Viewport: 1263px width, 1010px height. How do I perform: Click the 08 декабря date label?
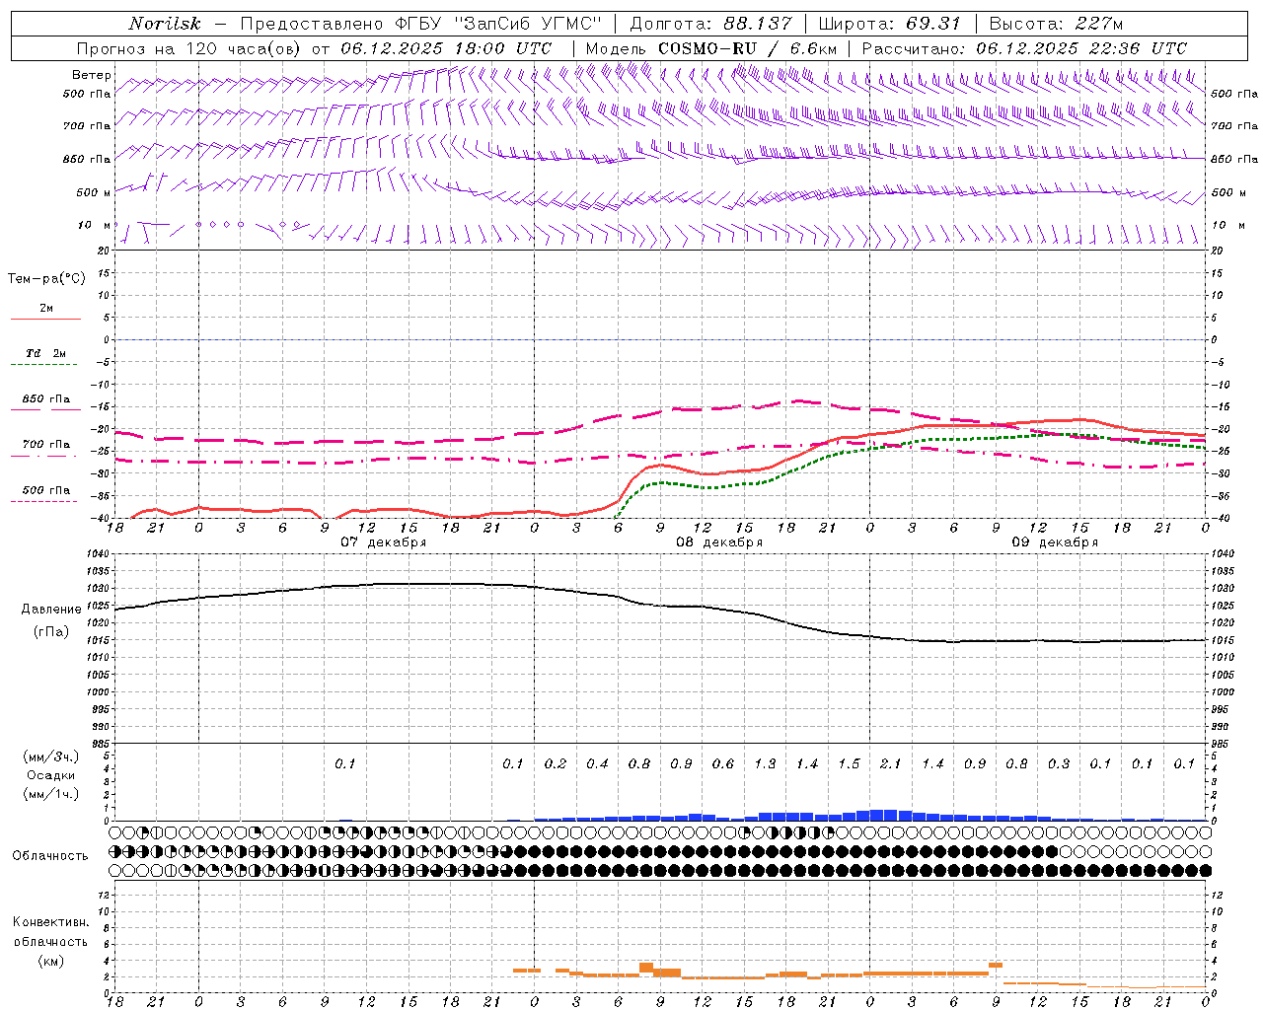[x=719, y=542]
